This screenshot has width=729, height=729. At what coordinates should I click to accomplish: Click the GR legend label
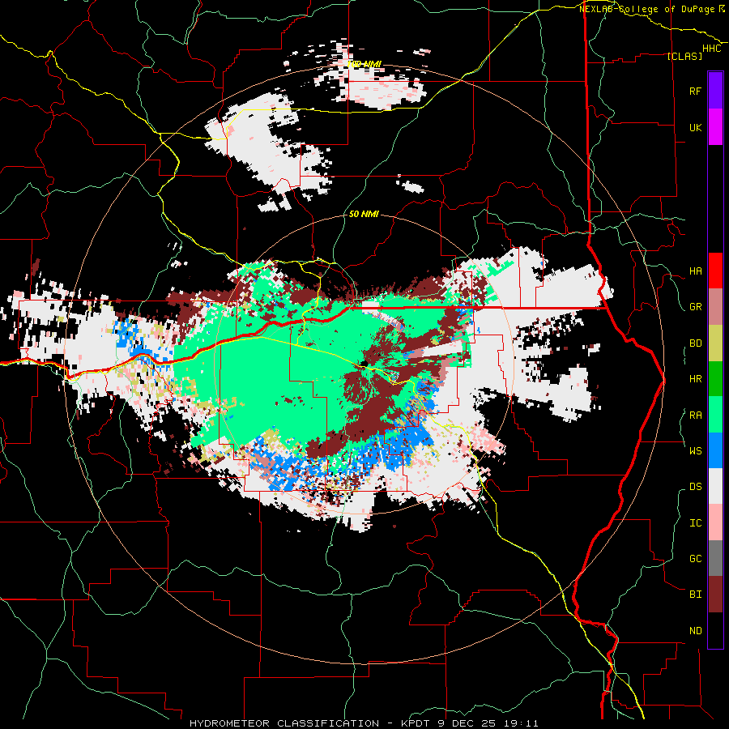pyautogui.click(x=695, y=307)
